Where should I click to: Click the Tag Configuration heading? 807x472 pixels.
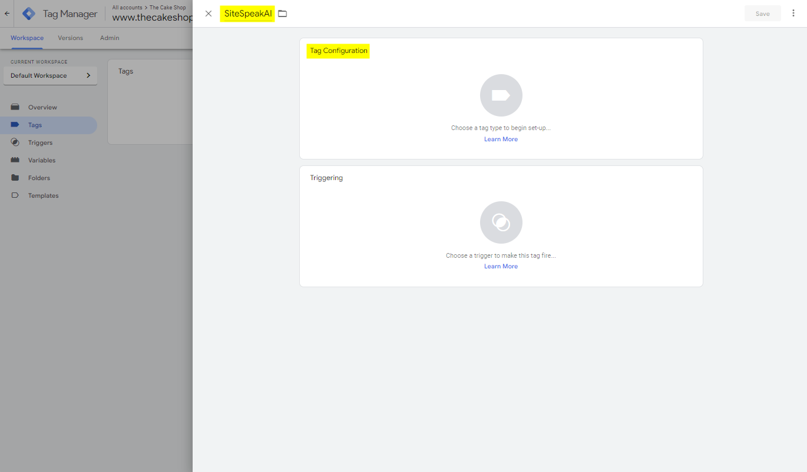click(x=339, y=51)
